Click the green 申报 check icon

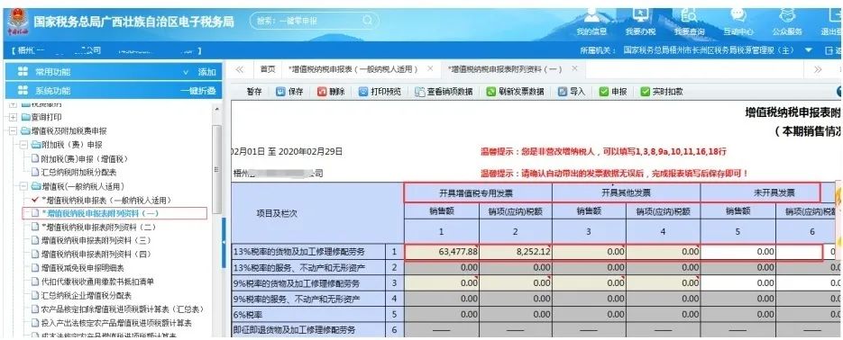604,92
